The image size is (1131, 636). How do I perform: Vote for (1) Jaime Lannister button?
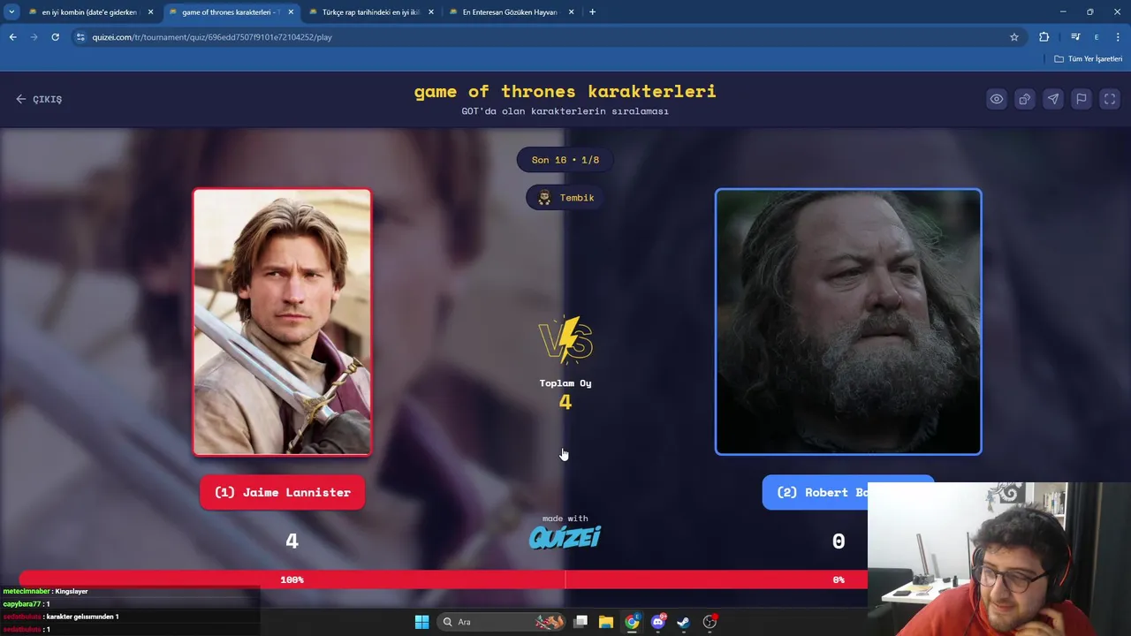coord(283,492)
